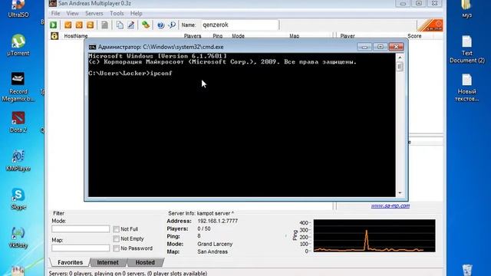Enable the Not Empty checkbox
Viewport: 491px width, 276px height.
pos(116,238)
